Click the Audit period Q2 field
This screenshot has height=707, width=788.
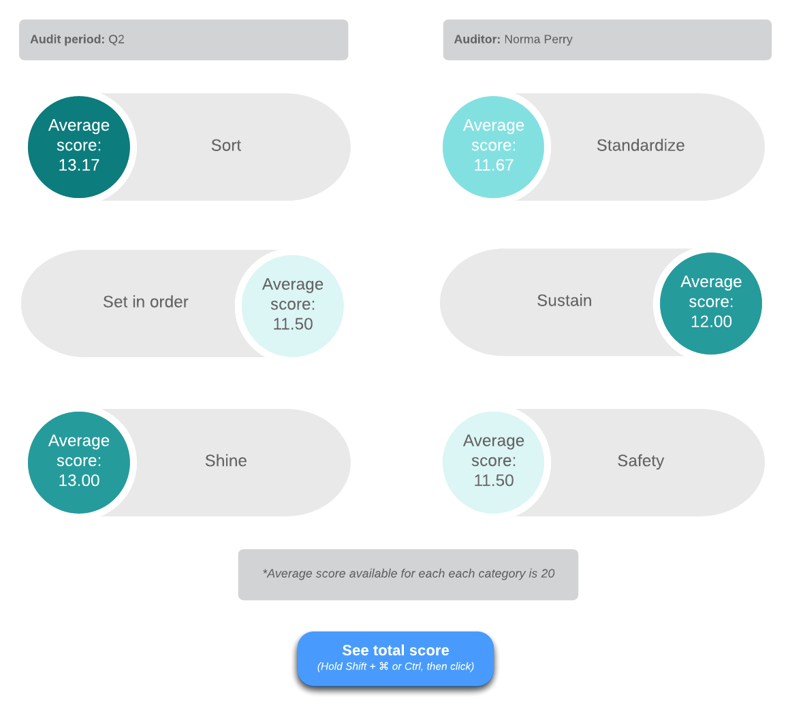(183, 39)
